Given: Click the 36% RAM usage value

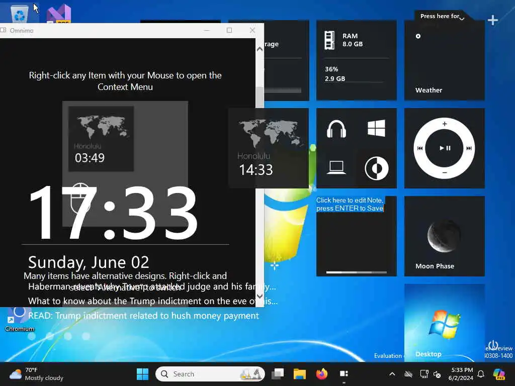Looking at the screenshot, I should coord(331,69).
